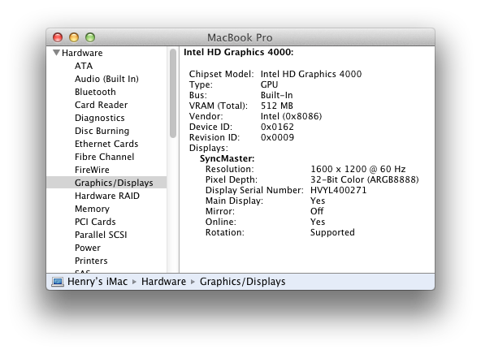This screenshot has height=354, width=481.
Task: Open Card Reader entry
Action: (x=101, y=105)
